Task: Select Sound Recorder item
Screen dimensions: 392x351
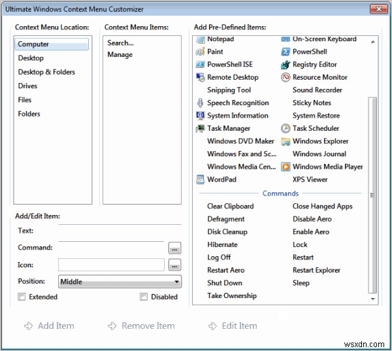Action: tap(318, 90)
